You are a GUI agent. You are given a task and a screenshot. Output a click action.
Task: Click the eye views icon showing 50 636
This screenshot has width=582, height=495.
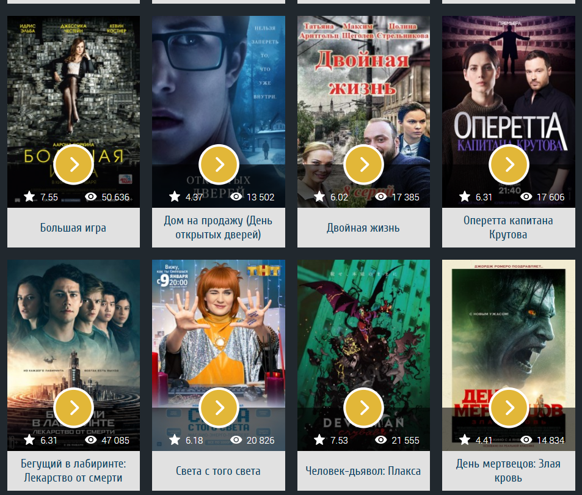91,196
